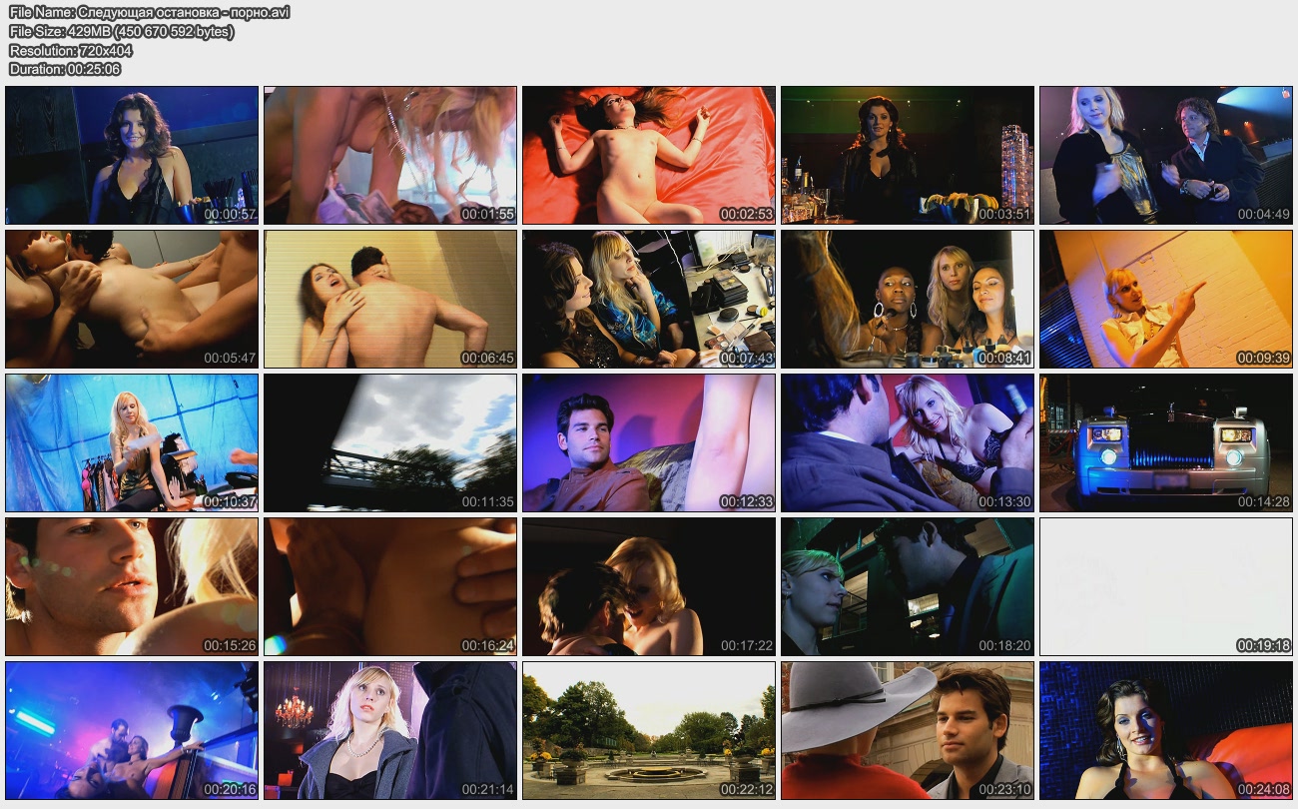Open the chandelier thumbnail at 00:21:14
This screenshot has width=1298, height=809.
[389, 730]
